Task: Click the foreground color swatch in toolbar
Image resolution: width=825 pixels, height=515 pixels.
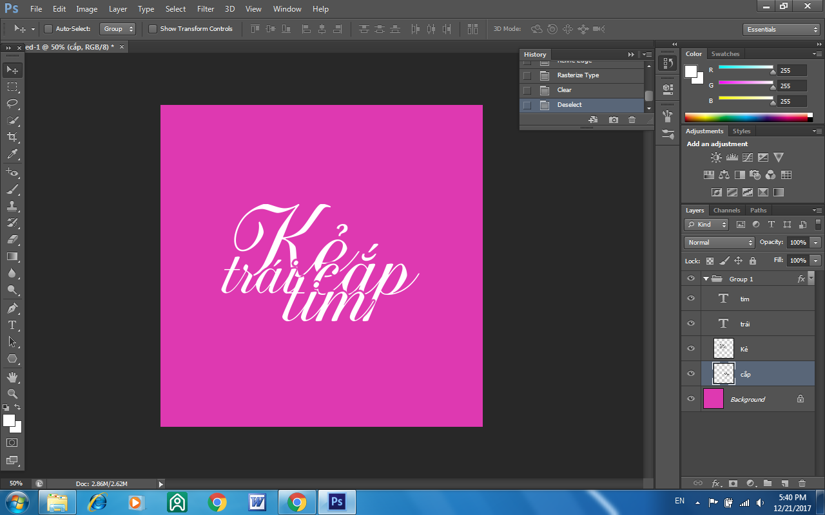Action: coord(9,421)
